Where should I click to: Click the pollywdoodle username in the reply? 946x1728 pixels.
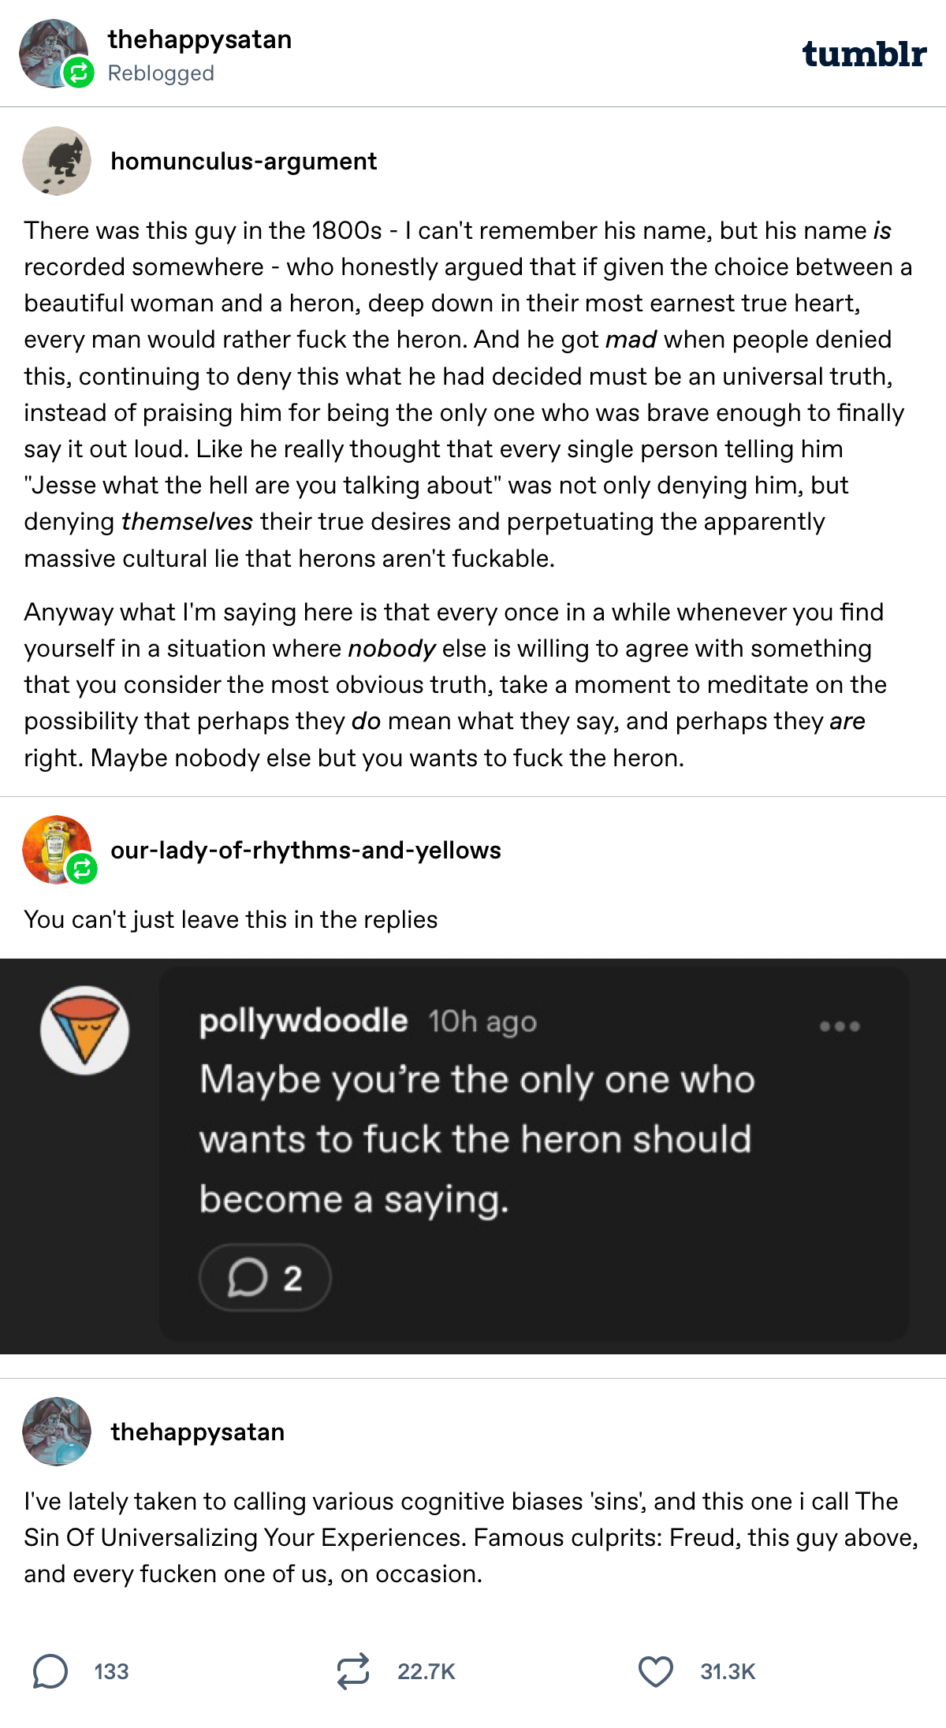pos(304,1021)
